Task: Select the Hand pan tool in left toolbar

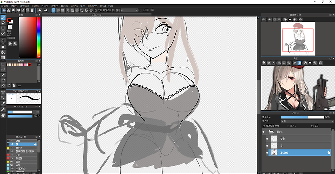Action: [3, 115]
